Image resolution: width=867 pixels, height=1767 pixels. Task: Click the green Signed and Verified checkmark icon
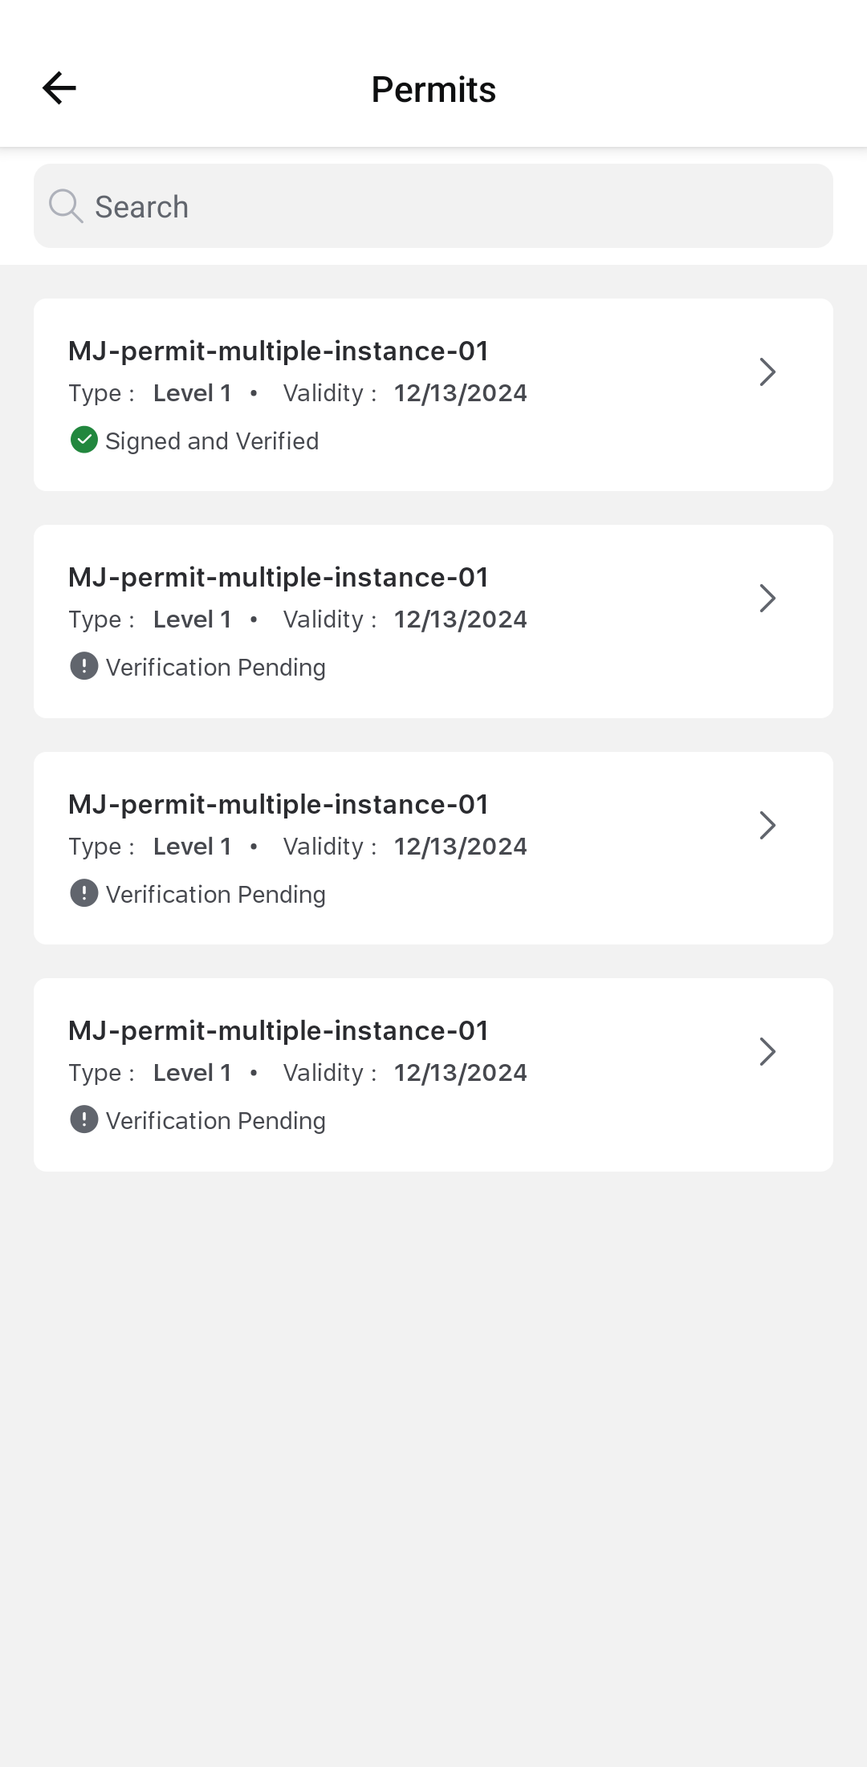tap(84, 441)
